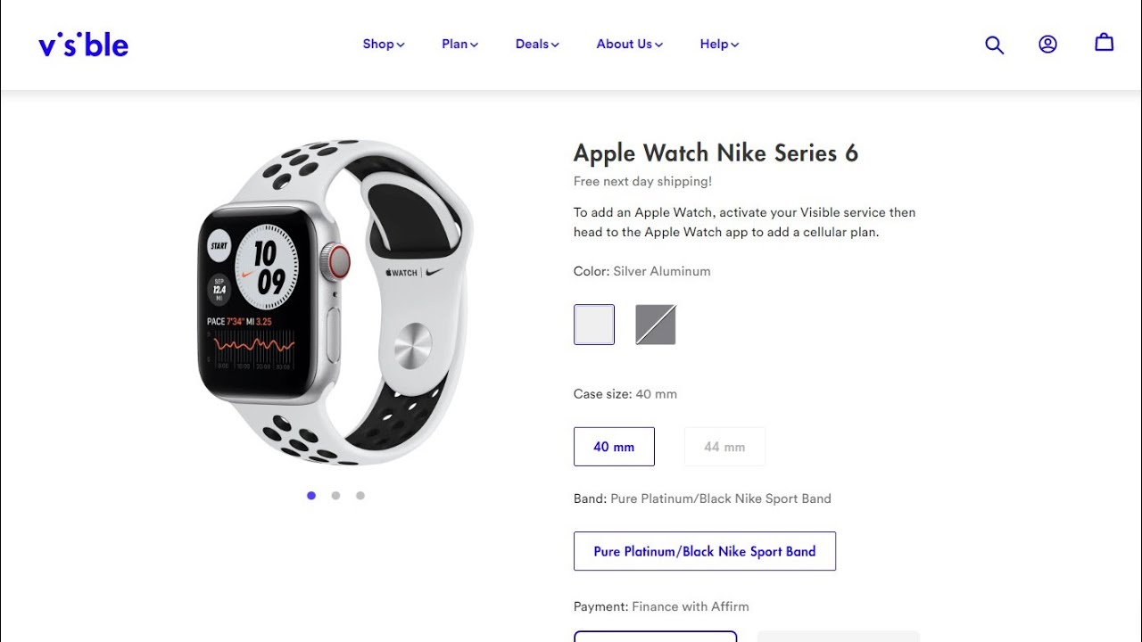
Task: Select the Silver Aluminum color swatch
Action: 594,325
